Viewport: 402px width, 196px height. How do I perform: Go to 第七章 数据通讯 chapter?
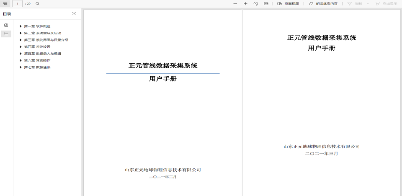[37, 67]
